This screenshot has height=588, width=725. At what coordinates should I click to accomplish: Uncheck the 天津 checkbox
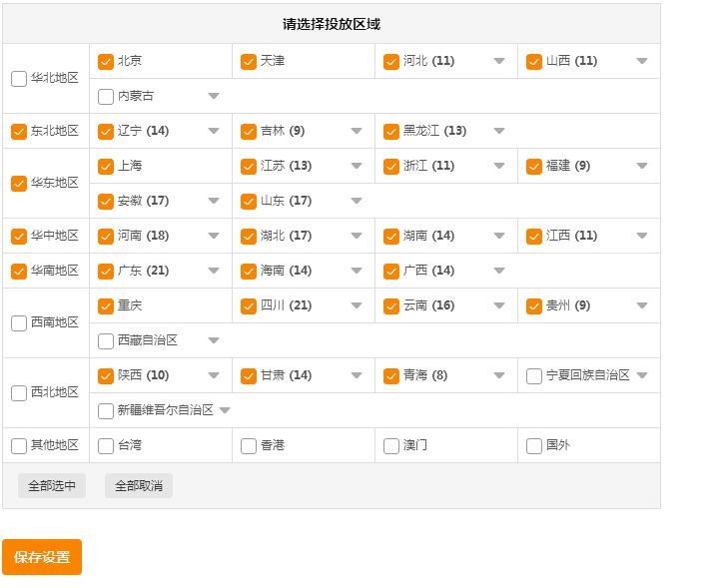[x=249, y=62]
